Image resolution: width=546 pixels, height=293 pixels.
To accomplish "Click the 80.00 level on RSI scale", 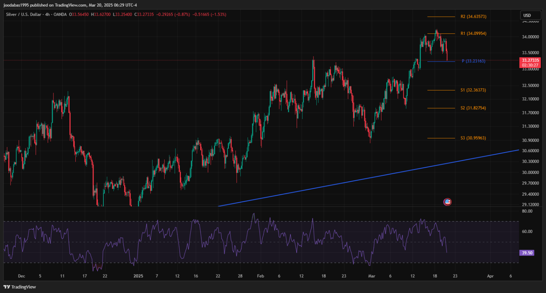I will point(527,210).
